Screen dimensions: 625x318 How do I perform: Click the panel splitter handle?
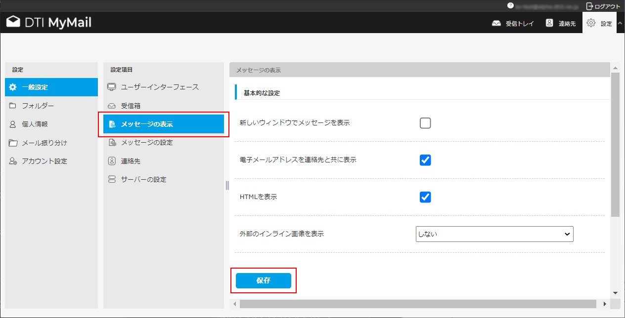coord(227,185)
